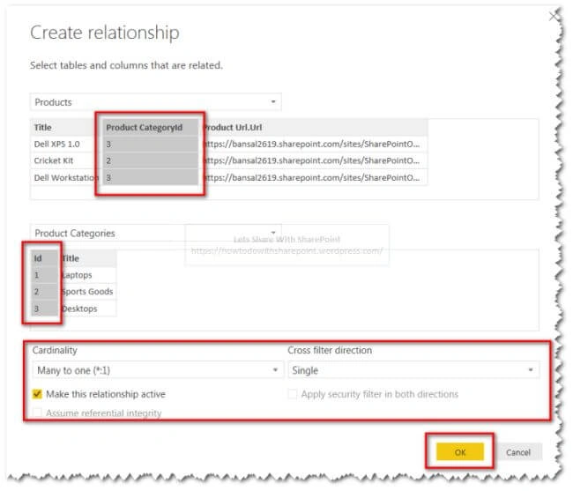
Task: Click Id value 2 beside Sports Goods
Action: (45, 292)
